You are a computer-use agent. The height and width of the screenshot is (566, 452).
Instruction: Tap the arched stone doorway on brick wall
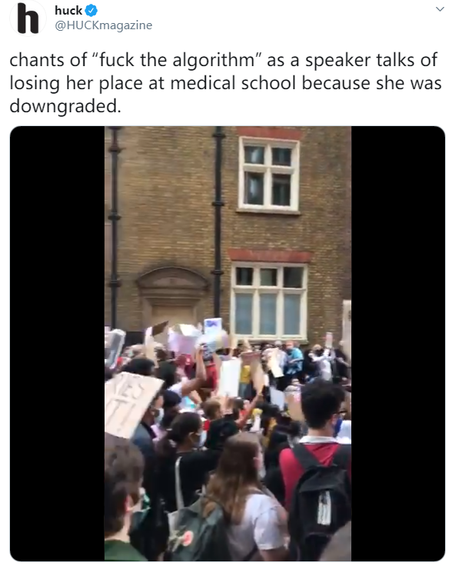pos(172,295)
